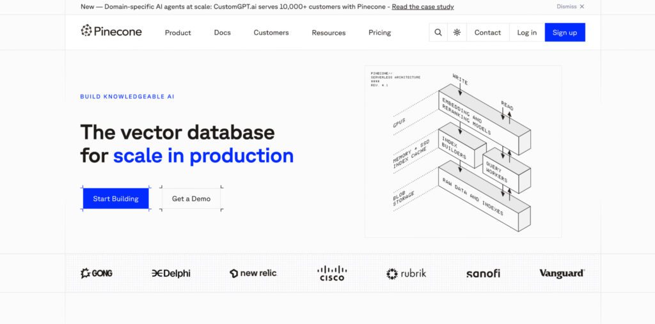Click the blue Sign up button
Image resolution: width=655 pixels, height=324 pixels.
coord(565,33)
